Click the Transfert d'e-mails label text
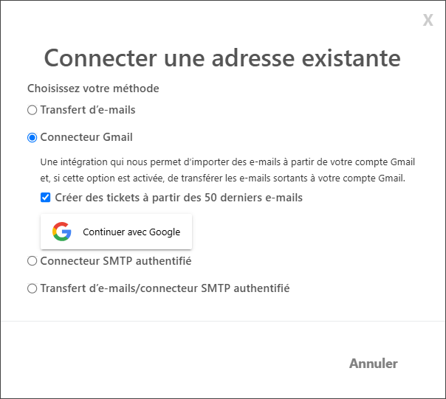The height and width of the screenshot is (399, 446). [x=88, y=110]
